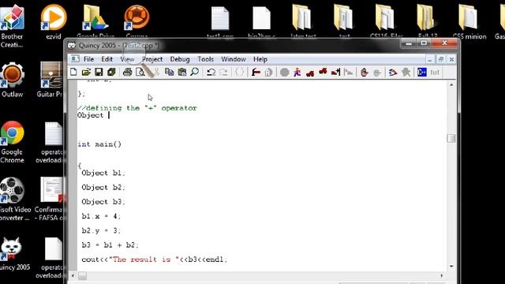Click the '//defining the "+" operator' comment

[137, 108]
